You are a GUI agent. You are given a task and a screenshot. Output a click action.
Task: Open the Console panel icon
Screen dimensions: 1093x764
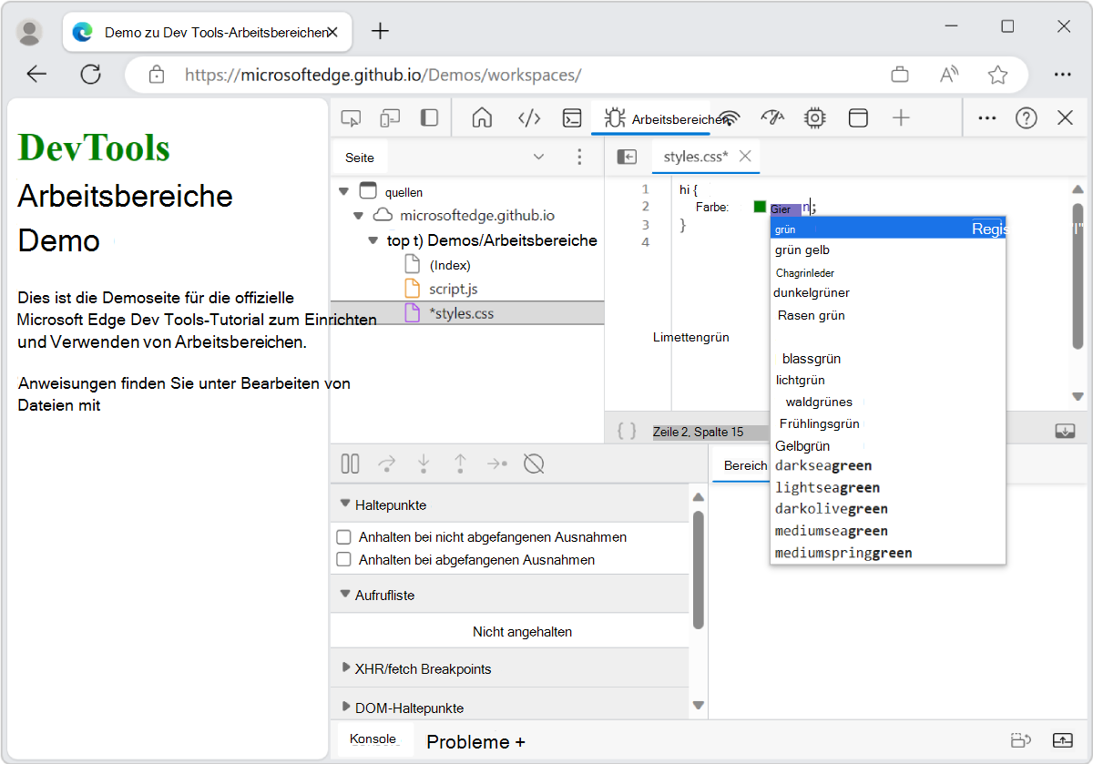572,117
